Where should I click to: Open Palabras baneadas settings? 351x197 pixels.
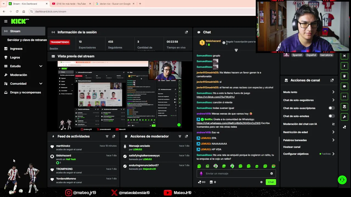pyautogui.click(x=309, y=140)
